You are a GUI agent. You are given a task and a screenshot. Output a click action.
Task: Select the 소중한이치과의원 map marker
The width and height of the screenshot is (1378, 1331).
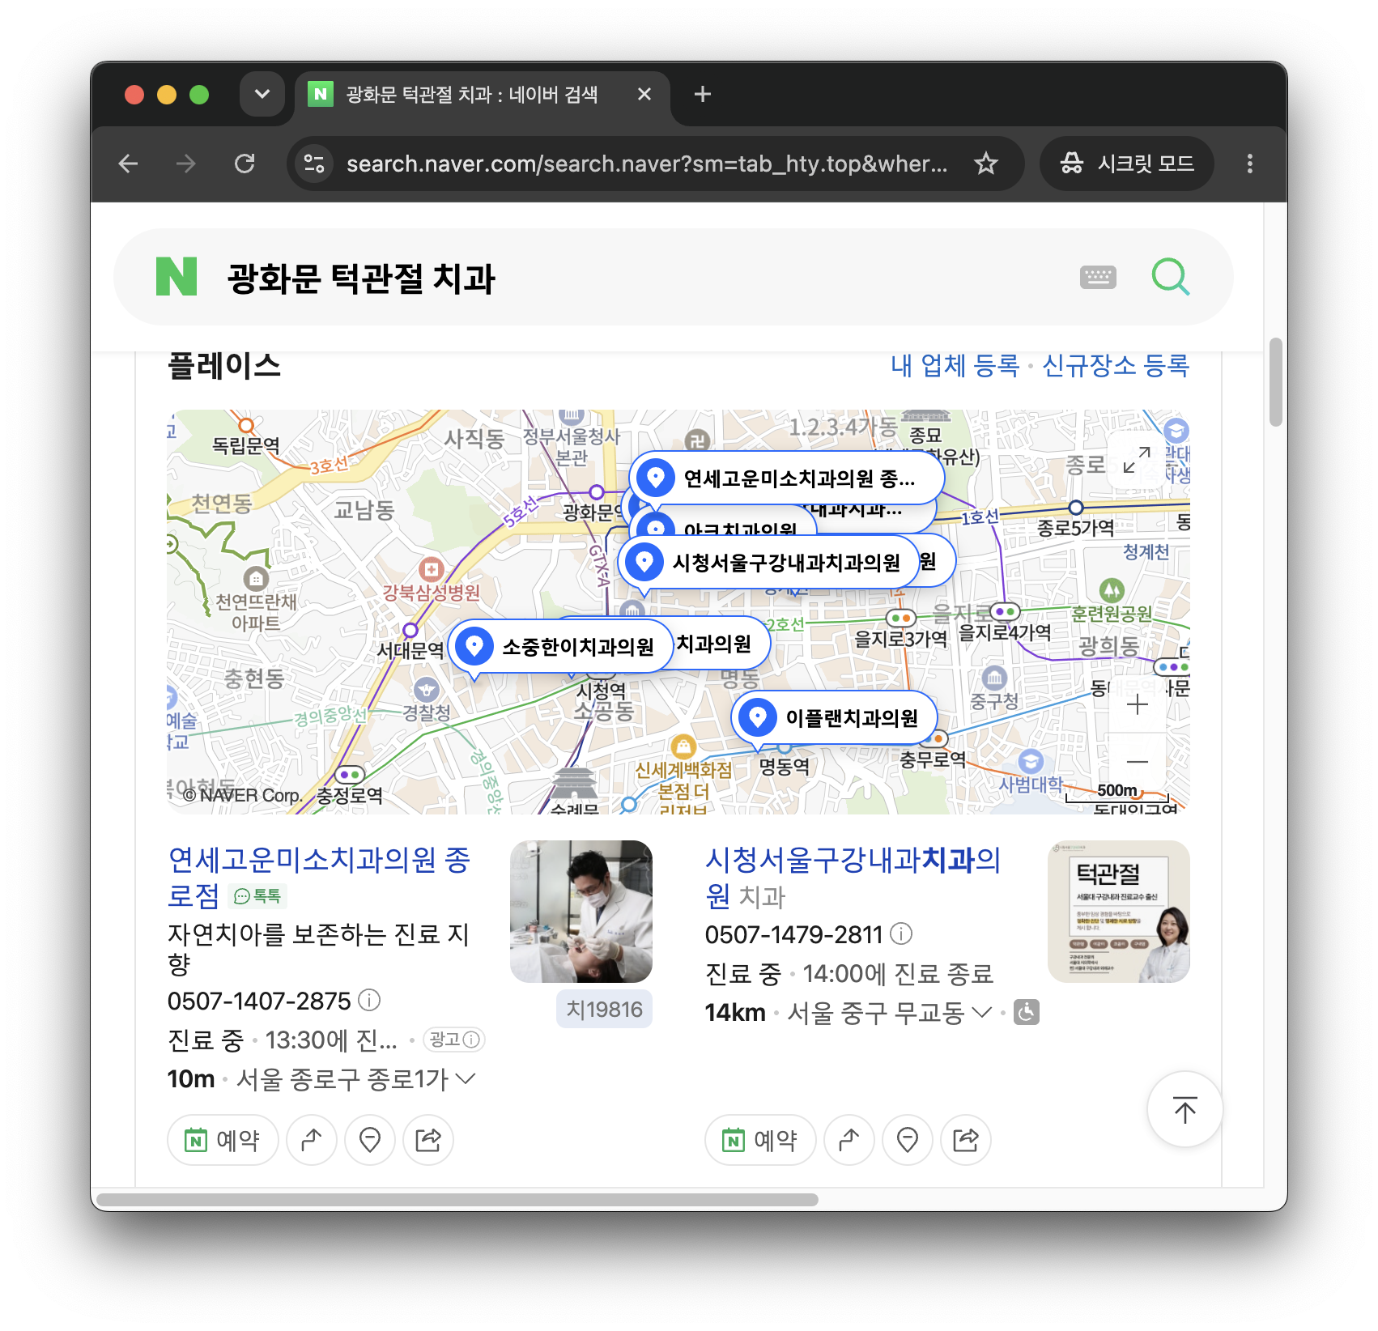click(559, 646)
